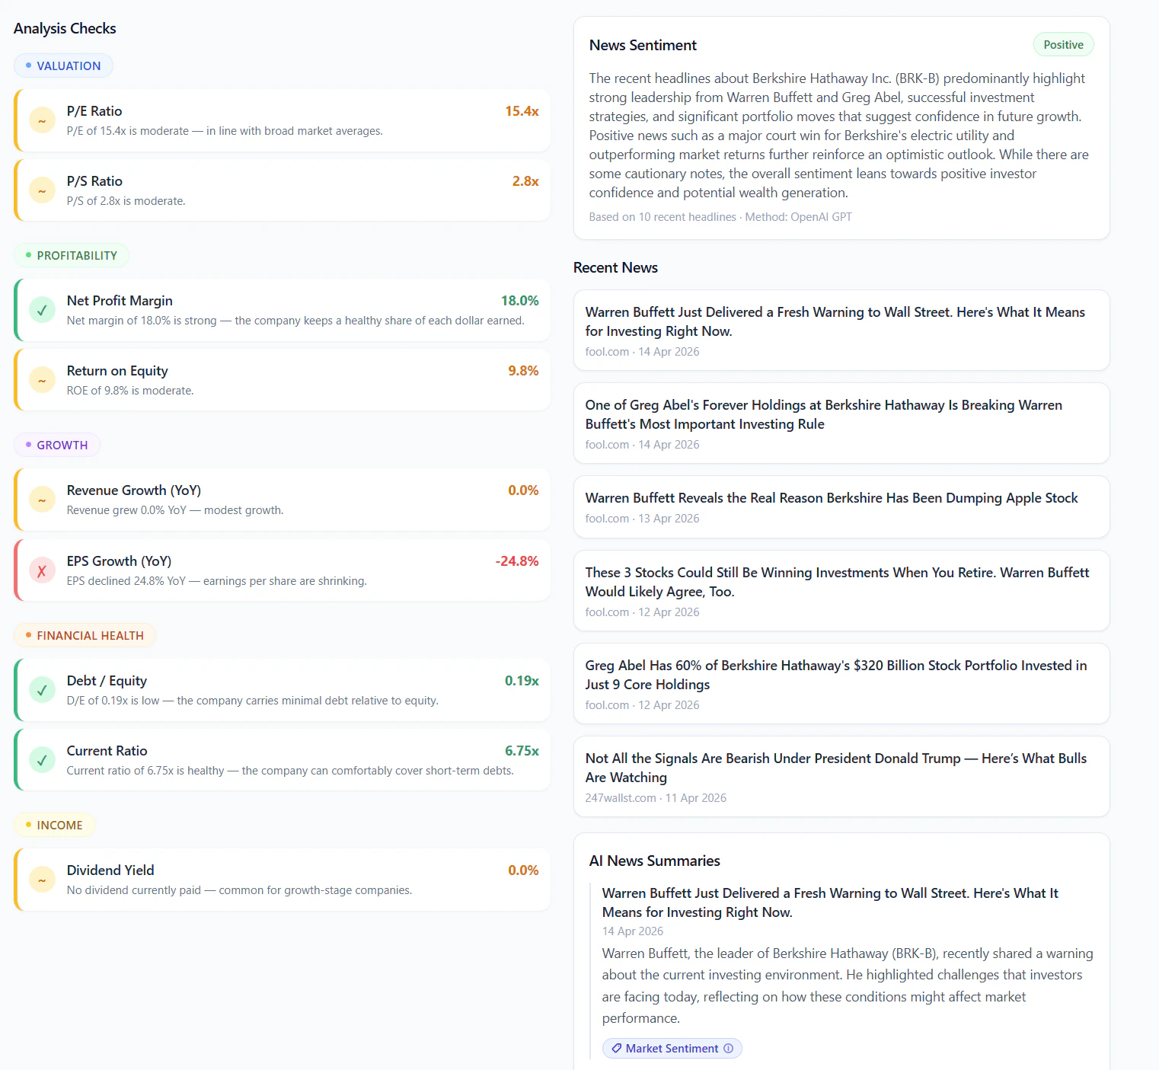Open the Greg Abel's Forever Holdings article
Viewport: 1159px width, 1070px height.
click(x=841, y=423)
